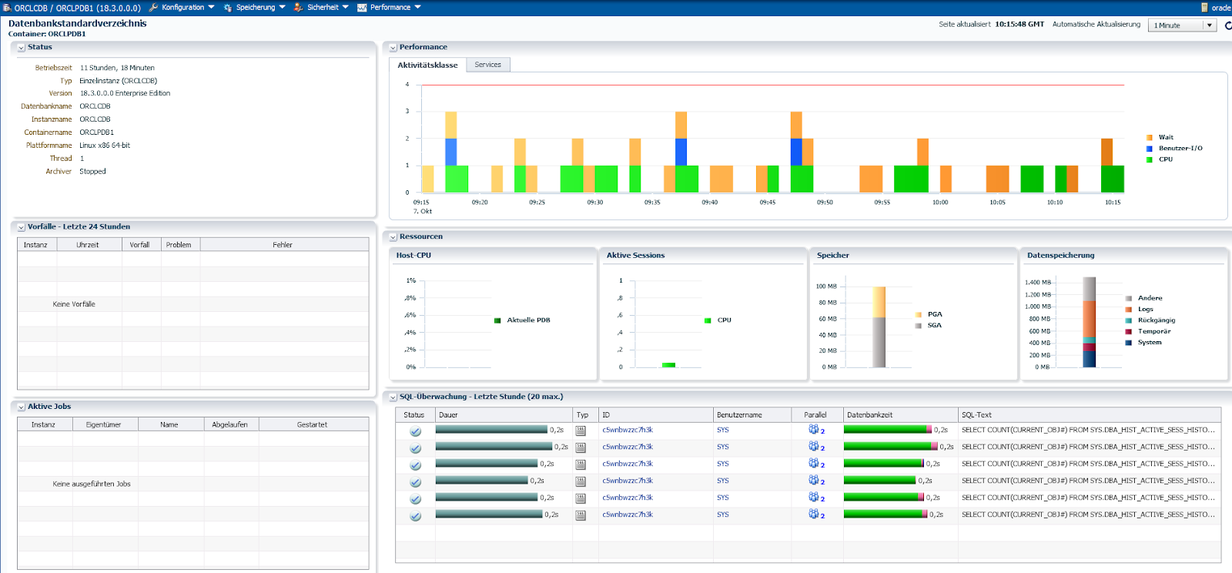Click the SQL type icon in second SQL row
Screen dimensions: 1232x573
[581, 447]
